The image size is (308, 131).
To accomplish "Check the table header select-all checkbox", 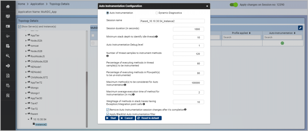I will (93, 36).
